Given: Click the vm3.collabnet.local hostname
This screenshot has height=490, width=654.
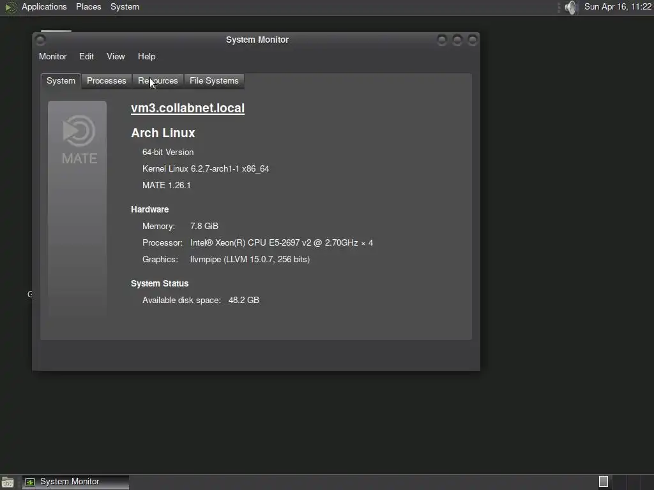Looking at the screenshot, I should tap(188, 108).
